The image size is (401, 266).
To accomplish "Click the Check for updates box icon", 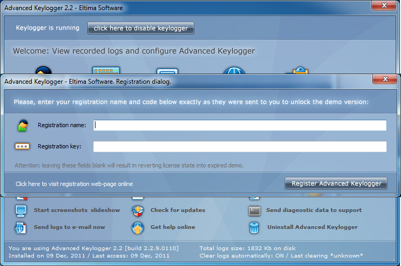I will pos(137,210).
